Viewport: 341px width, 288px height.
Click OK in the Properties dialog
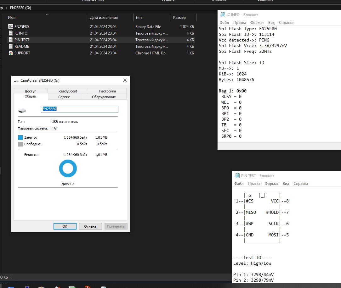coord(65,226)
